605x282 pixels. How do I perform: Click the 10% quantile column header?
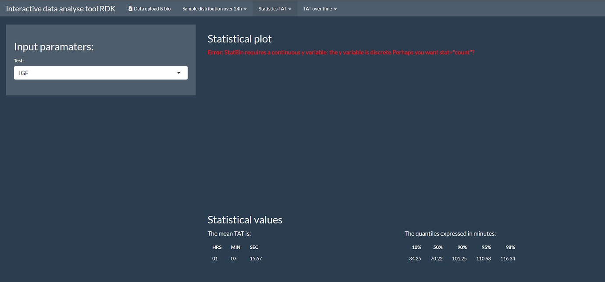pos(416,247)
